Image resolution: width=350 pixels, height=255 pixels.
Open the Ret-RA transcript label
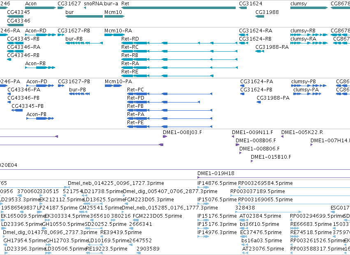tap(130, 64)
